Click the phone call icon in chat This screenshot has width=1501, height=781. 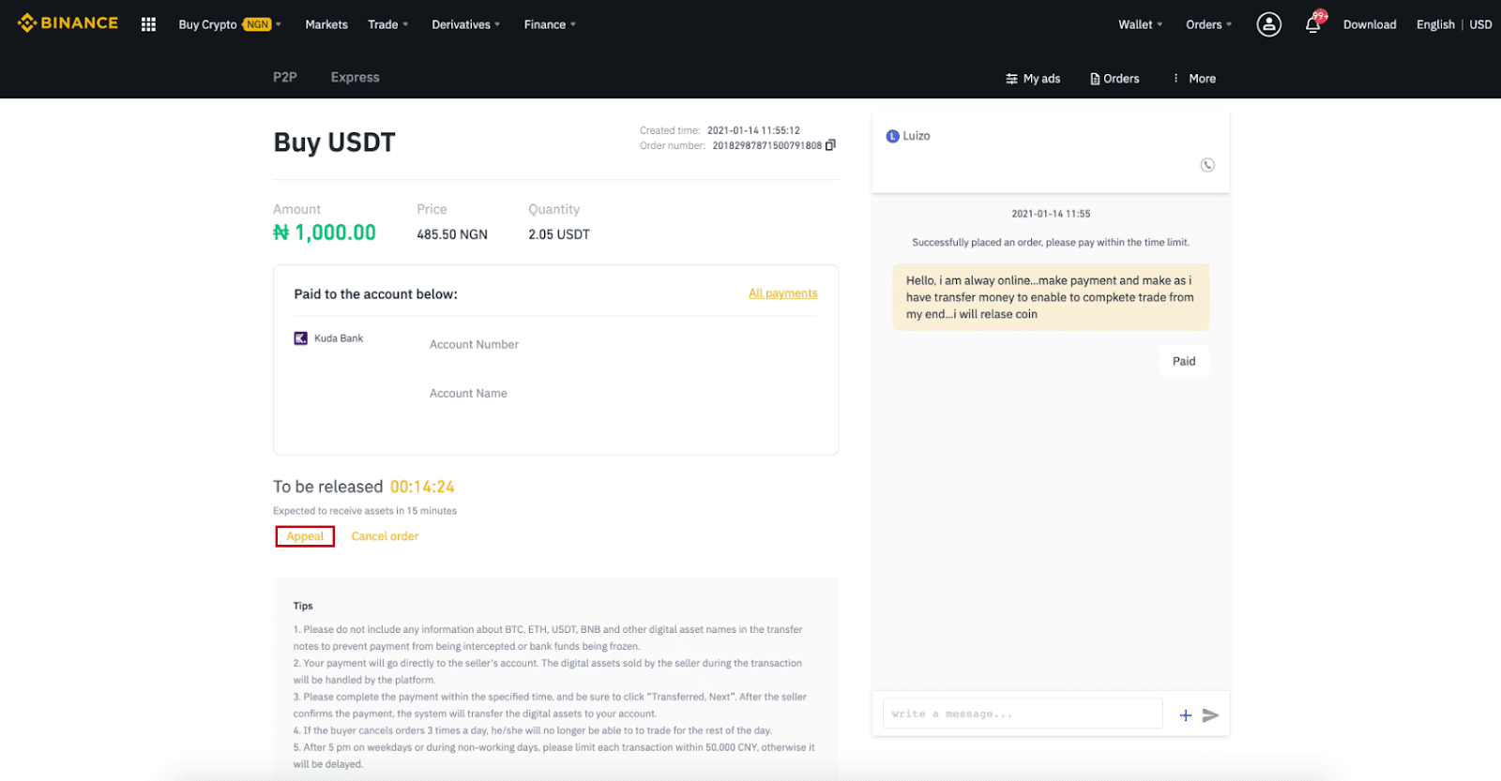pyautogui.click(x=1207, y=165)
